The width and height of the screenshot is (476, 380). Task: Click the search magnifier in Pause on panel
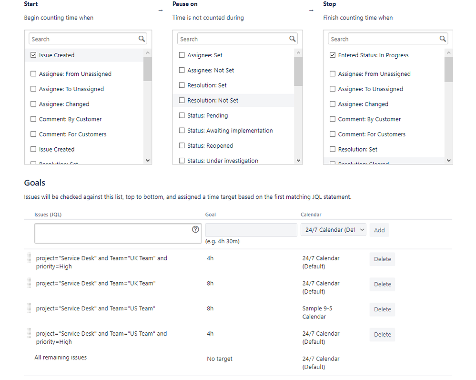[293, 39]
